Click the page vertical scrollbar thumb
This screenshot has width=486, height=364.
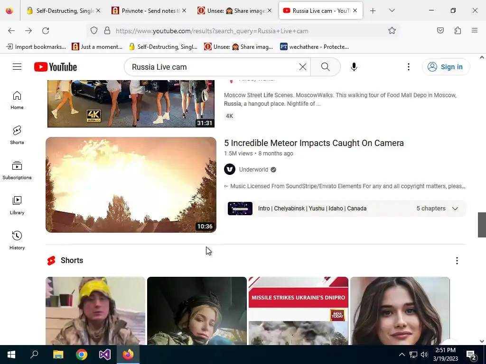coord(482,225)
